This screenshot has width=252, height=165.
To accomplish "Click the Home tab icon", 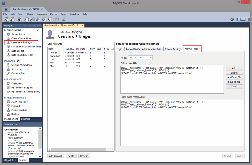I will [6, 9].
